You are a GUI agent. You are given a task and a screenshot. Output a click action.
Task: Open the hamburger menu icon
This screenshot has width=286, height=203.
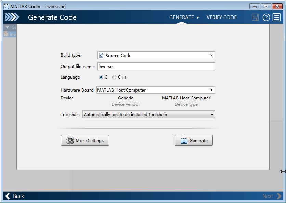[276, 17]
